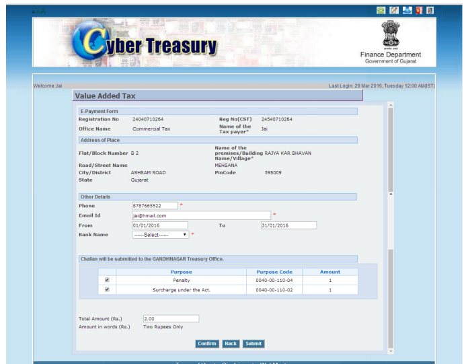Click the pincode value 395009

click(273, 172)
